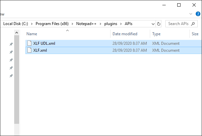Navigate to plugins breadcrumb folder
Viewport: 202px width, 136px height.
coord(111,24)
